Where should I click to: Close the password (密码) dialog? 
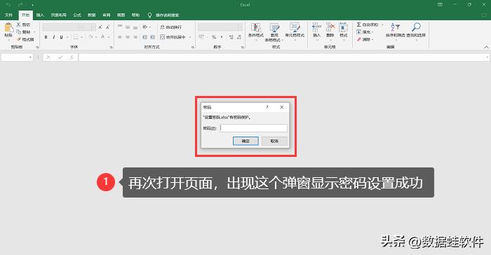click(x=282, y=107)
